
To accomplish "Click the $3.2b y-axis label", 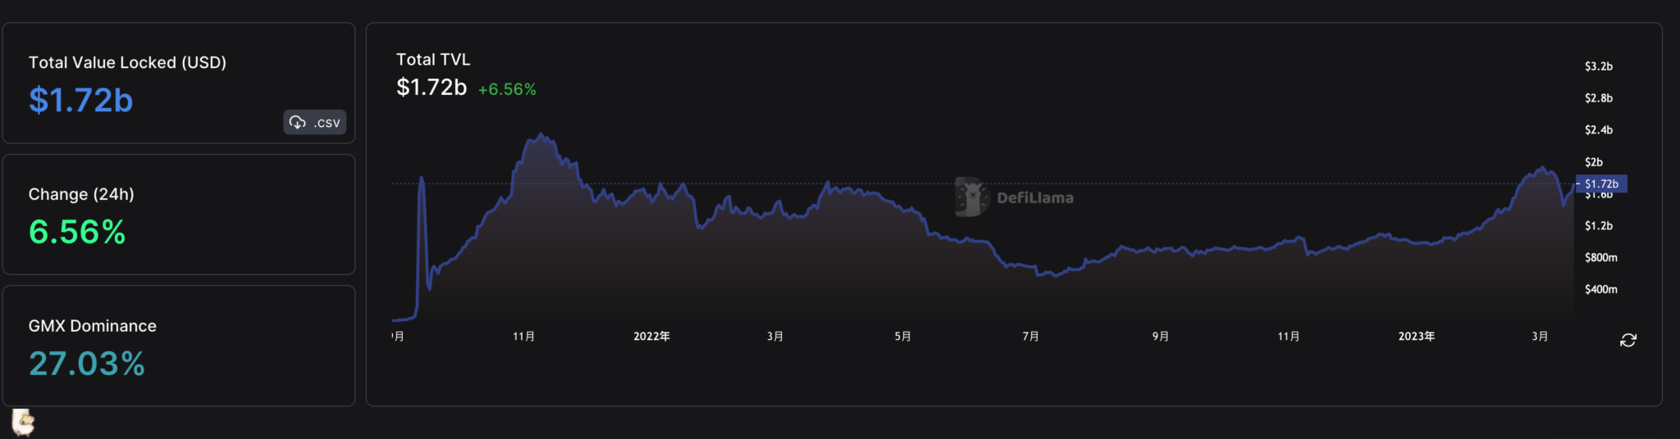I will (1598, 66).
